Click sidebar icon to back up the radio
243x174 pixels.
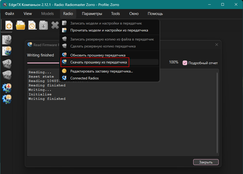point(7,75)
